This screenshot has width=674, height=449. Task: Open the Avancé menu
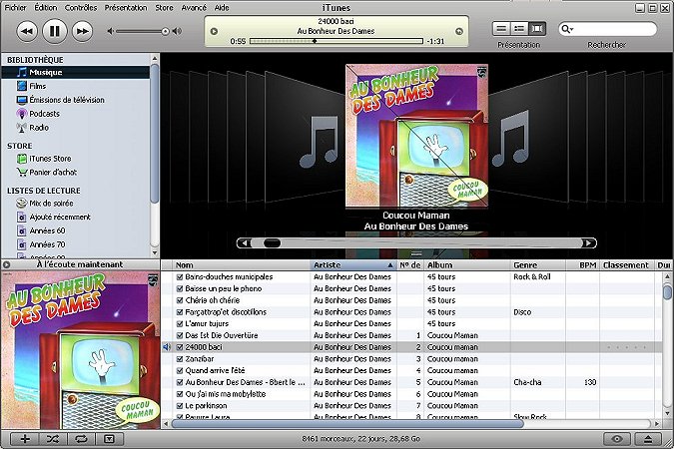tap(194, 8)
